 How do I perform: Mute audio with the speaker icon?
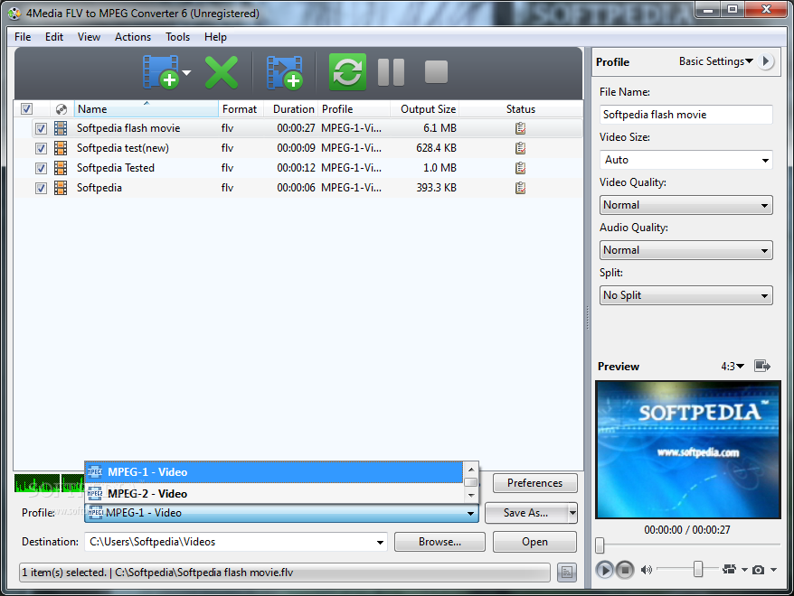pyautogui.click(x=646, y=570)
